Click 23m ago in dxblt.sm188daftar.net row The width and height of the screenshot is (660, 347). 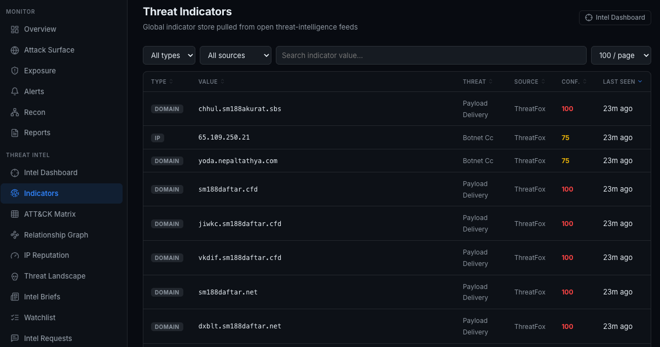click(x=618, y=326)
